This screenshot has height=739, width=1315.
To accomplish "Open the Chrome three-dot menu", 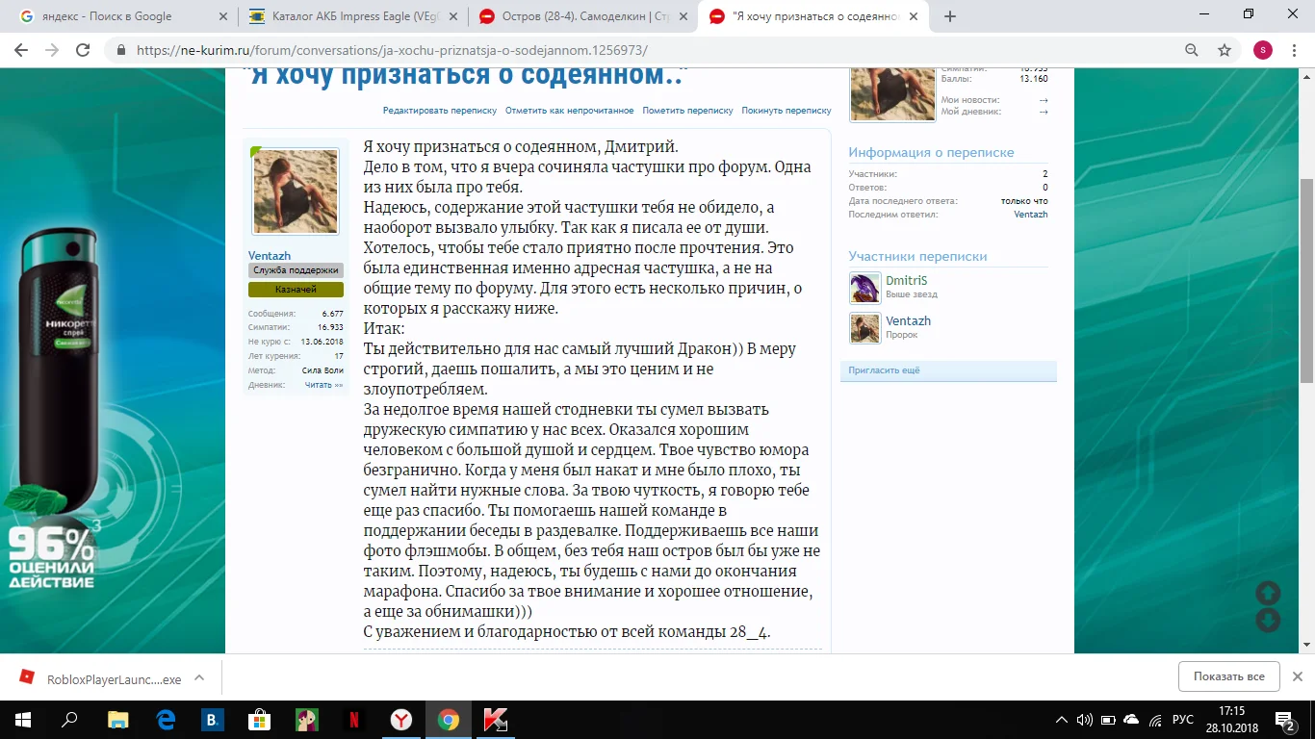I will [x=1296, y=50].
